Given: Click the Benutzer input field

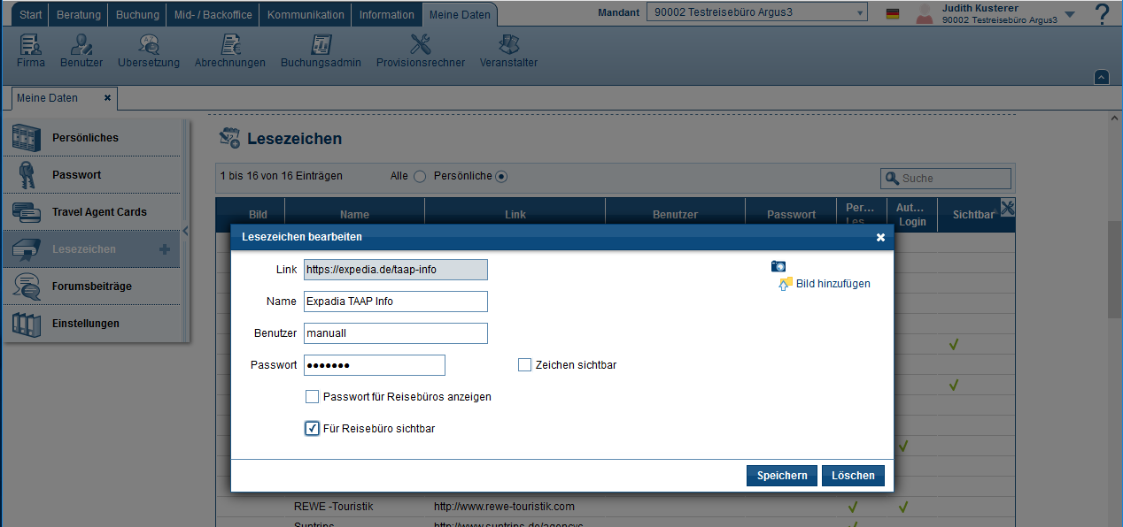Looking at the screenshot, I should tap(395, 333).
